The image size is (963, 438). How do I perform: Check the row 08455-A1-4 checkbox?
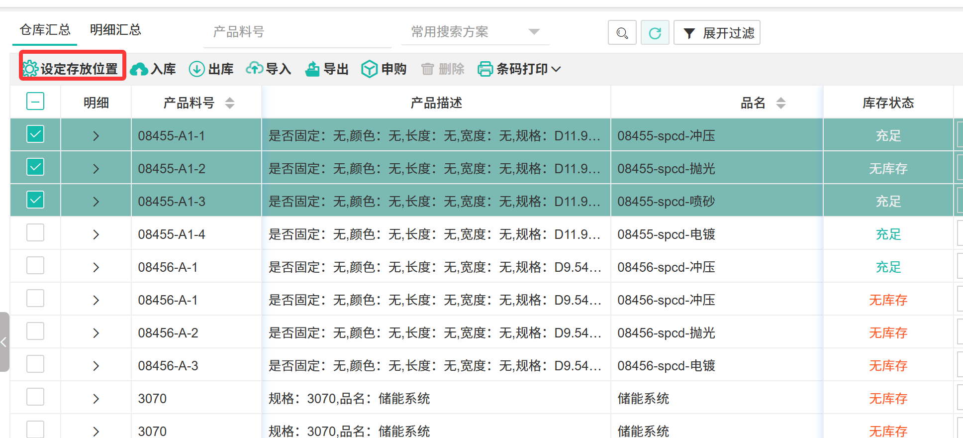(35, 233)
